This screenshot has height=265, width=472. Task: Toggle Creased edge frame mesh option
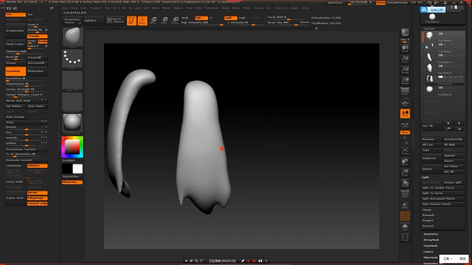[x=37, y=203]
